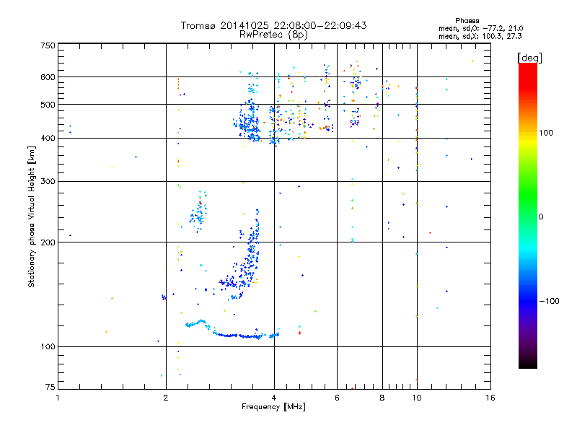The height and width of the screenshot is (433, 577).
Task: Click the colorbar tick label '-100'
Action: [549, 301]
